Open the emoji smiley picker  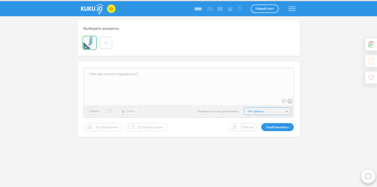[x=290, y=101]
